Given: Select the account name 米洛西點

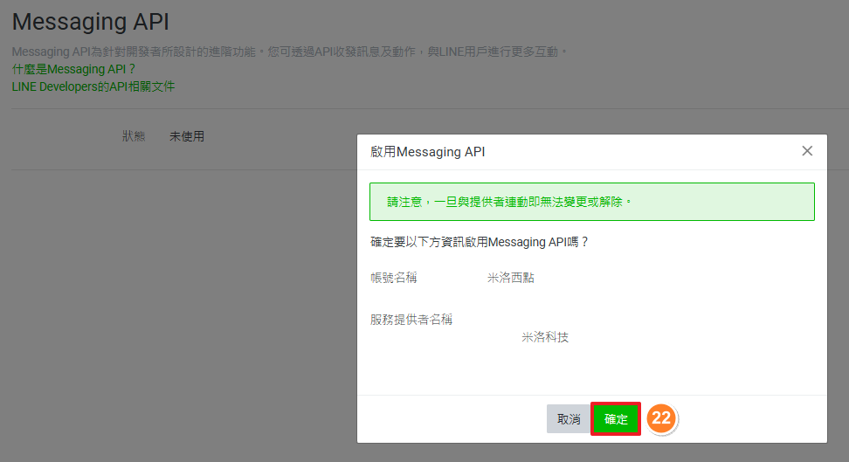Looking at the screenshot, I should 510,278.
